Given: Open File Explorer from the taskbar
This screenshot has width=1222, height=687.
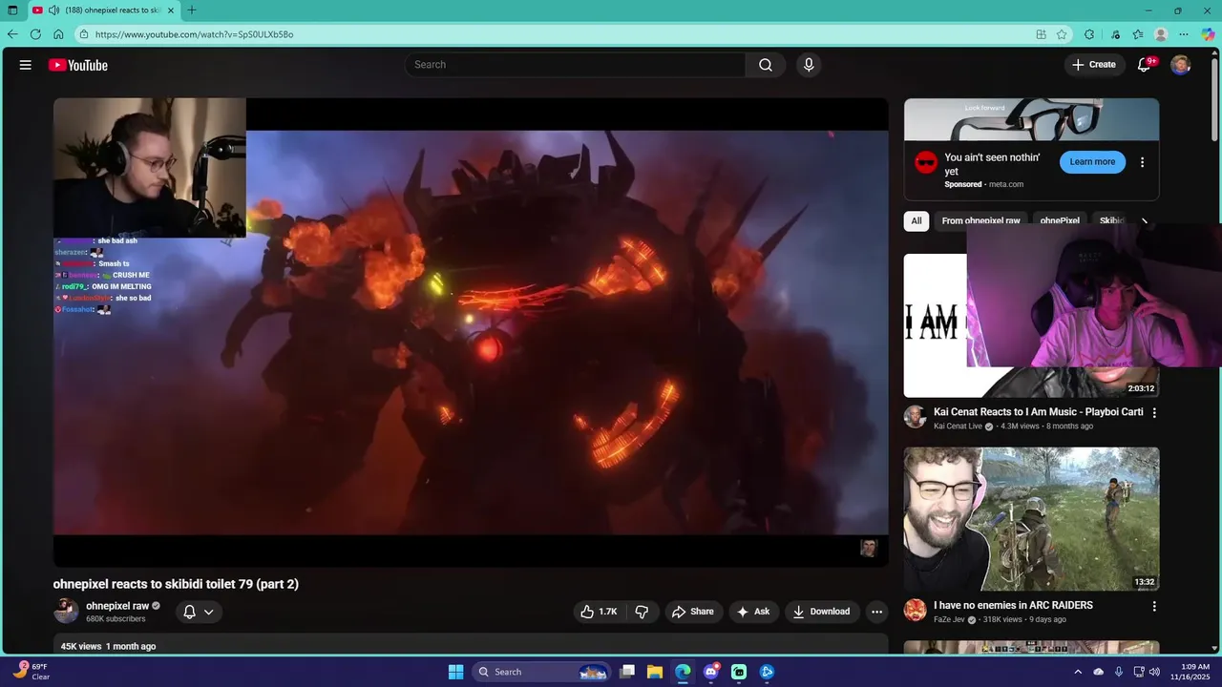Looking at the screenshot, I should click(x=655, y=672).
